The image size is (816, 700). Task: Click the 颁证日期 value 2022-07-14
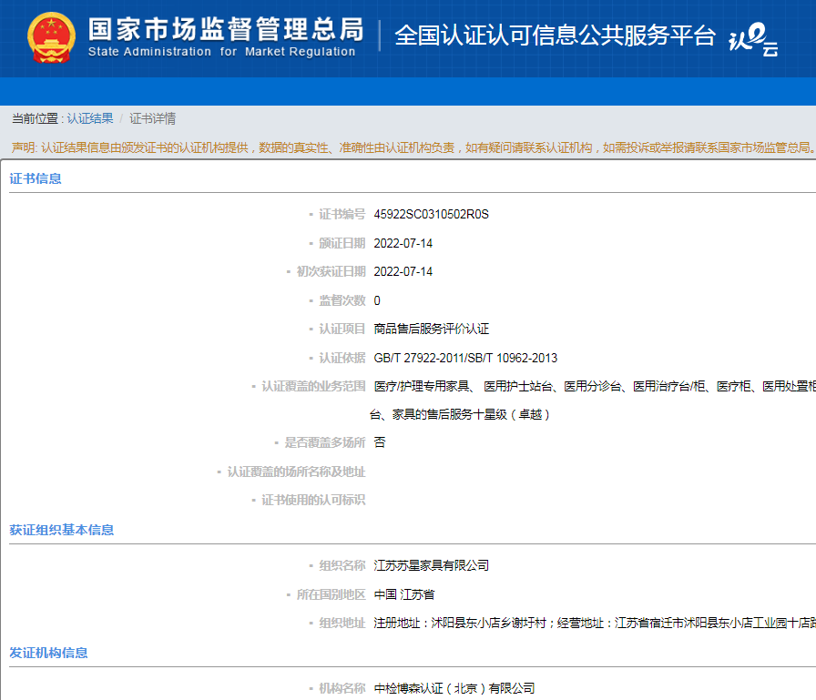click(403, 243)
